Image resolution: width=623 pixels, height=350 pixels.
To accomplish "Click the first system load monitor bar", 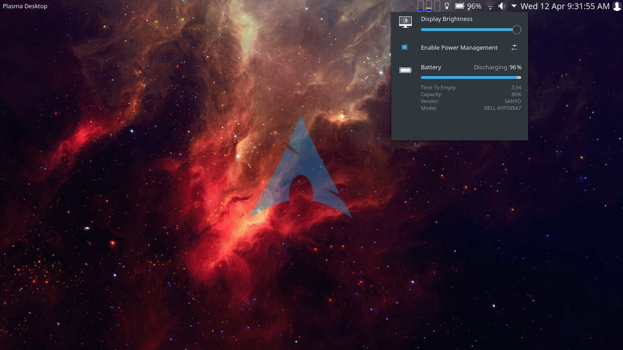I will pos(421,6).
